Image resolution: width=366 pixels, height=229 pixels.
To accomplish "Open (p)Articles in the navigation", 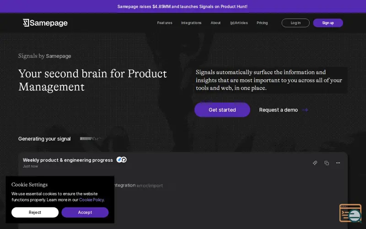I will pos(239,23).
